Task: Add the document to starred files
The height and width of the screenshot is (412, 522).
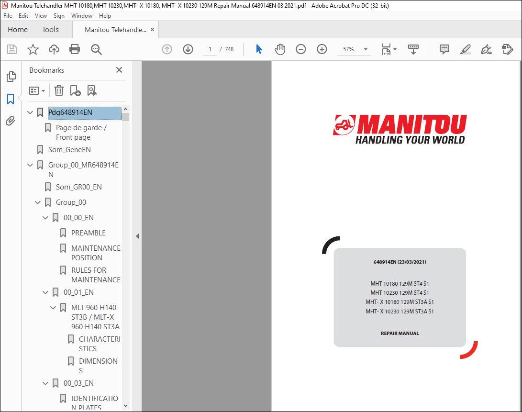Action: [33, 49]
